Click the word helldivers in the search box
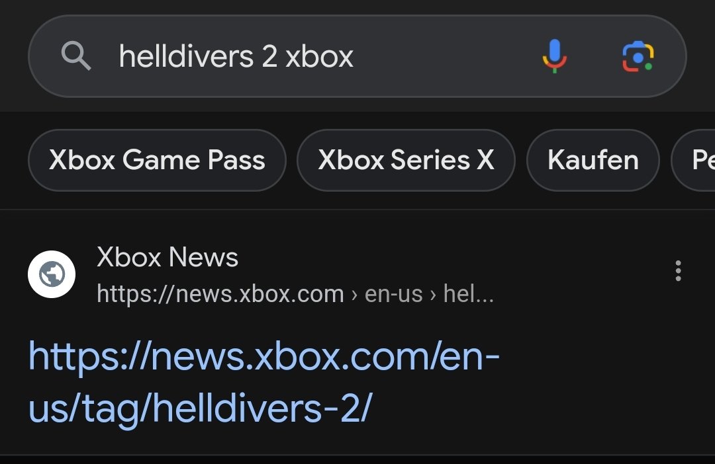 pos(186,56)
